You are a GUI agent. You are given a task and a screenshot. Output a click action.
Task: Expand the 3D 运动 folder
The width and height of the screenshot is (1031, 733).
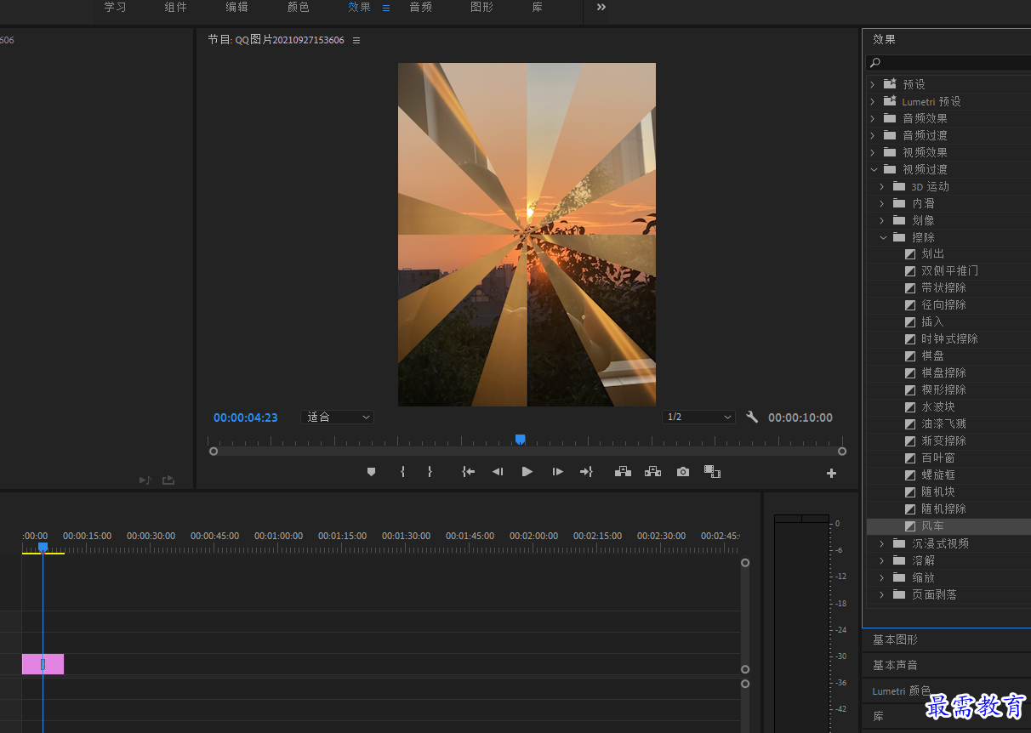881,186
